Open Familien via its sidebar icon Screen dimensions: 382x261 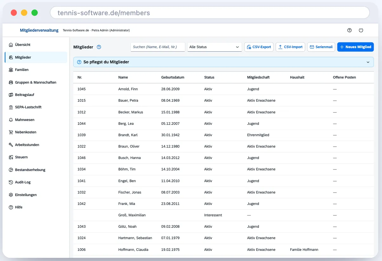pos(11,70)
